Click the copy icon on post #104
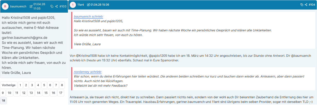Screen dimensions: 317x105 (302, 5)
